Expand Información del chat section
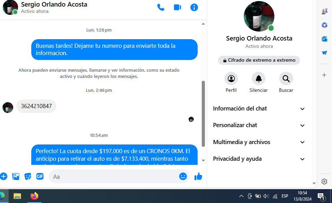 pyautogui.click(x=259, y=109)
